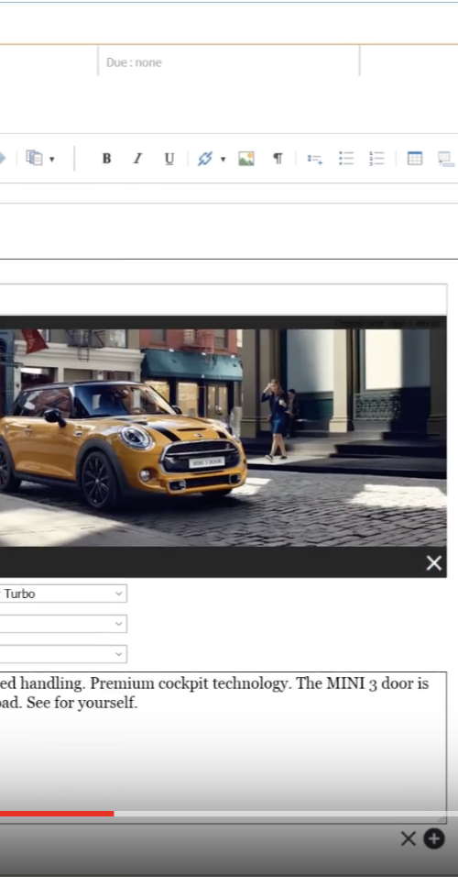Open the paste options dropdown arrow
458x877 pixels.
[52, 160]
